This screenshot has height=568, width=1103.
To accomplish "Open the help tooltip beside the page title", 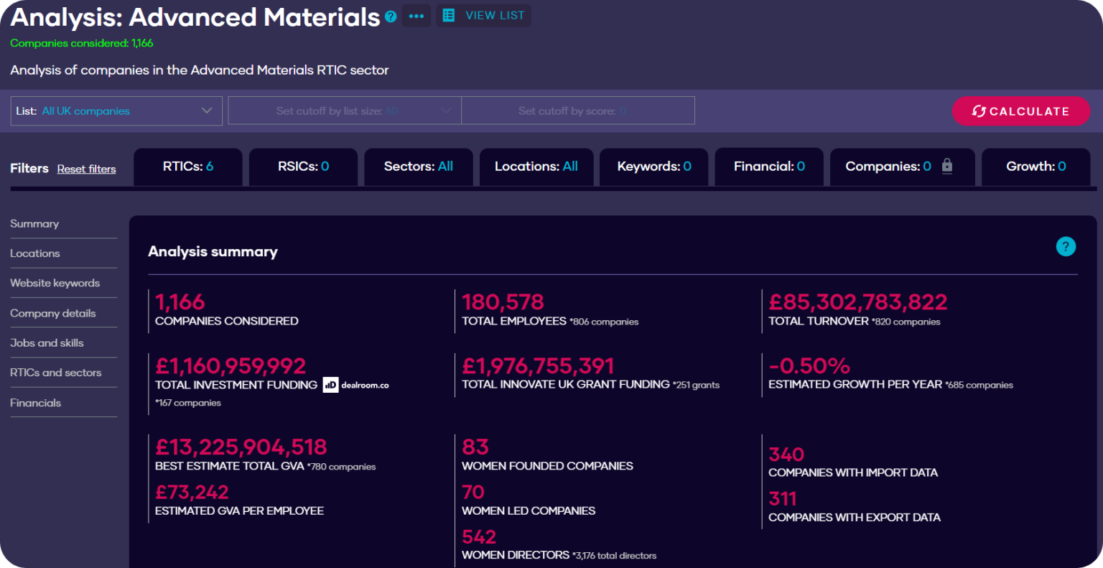I will 390,16.
